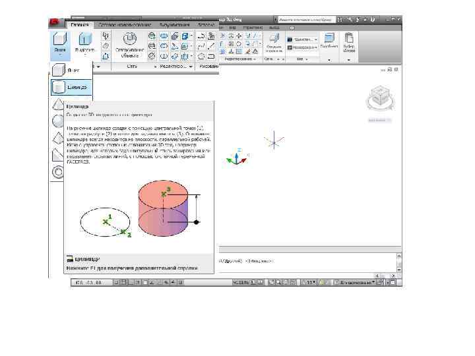Image resolution: width=475 pixels, height=356 pixels.
Task: Click the Буфер обмена clipboard button
Action: [x=349, y=43]
